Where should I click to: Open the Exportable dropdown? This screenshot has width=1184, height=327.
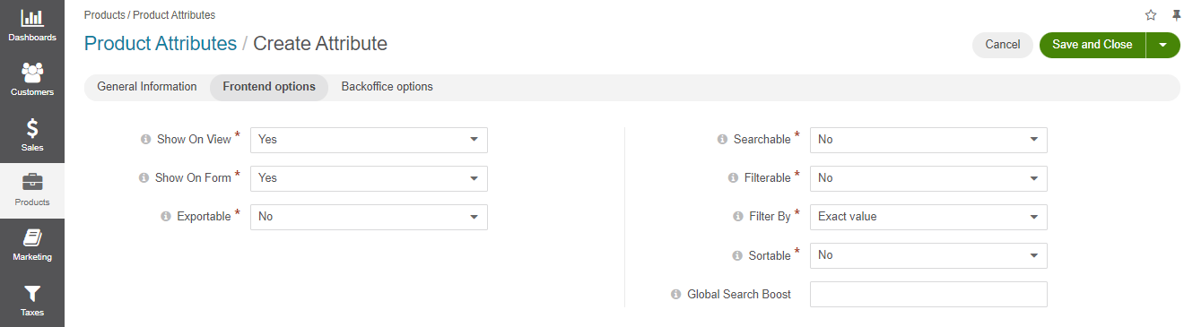point(369,217)
